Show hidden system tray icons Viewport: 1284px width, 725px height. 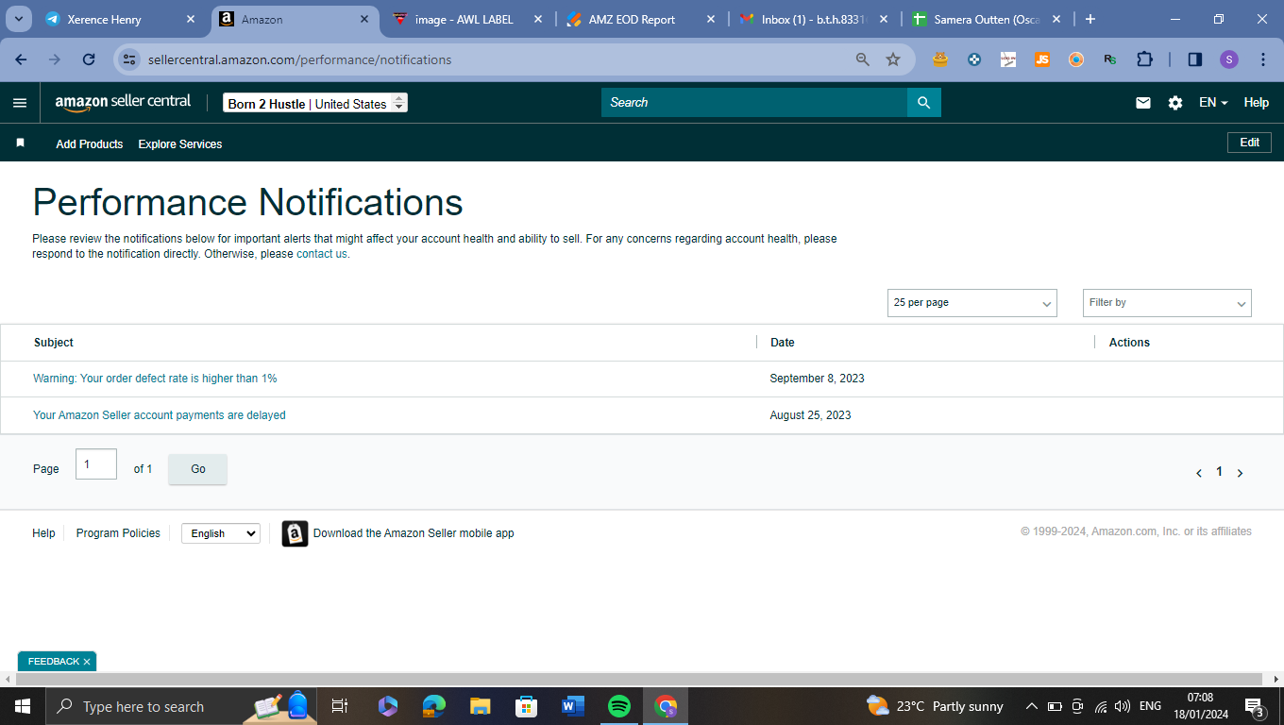coord(1031,706)
